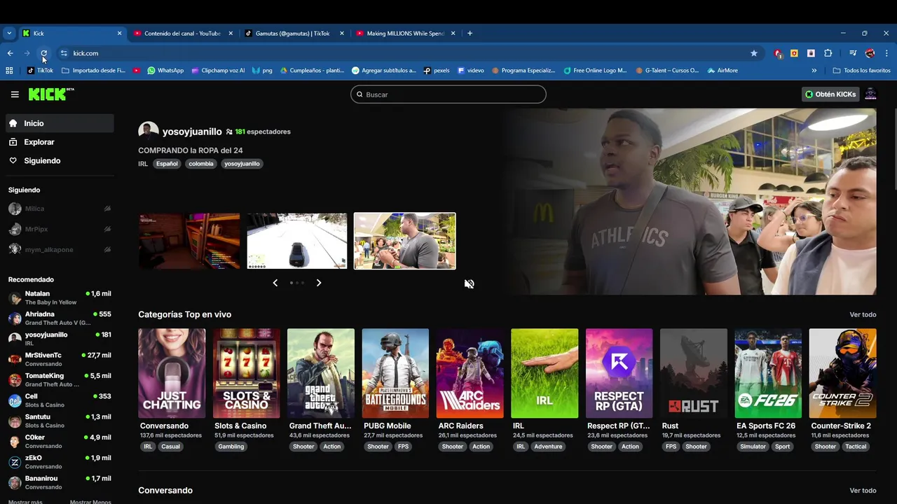Screen dimensions: 897x504
Task: Switch to Contenido del canal YouTube tab
Action: [183, 33]
